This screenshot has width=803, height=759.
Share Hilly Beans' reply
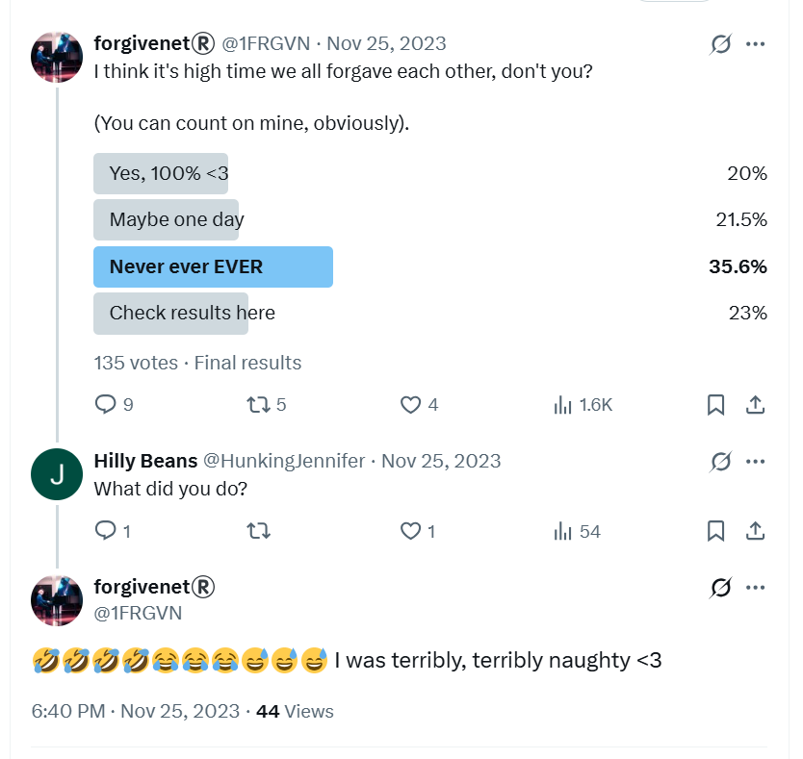[756, 531]
